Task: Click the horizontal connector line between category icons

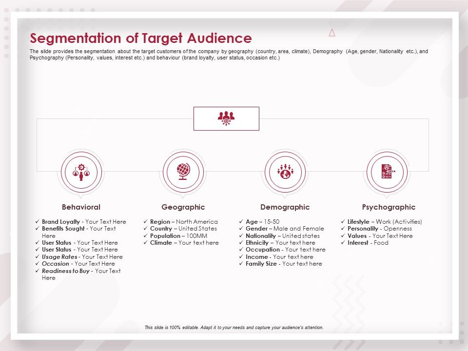Action: pos(132,171)
